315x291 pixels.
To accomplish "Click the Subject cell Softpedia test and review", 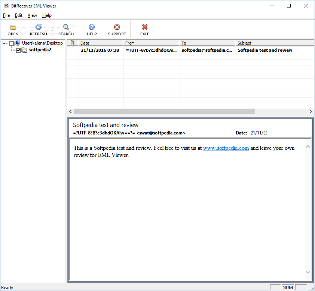I will pyautogui.click(x=265, y=50).
